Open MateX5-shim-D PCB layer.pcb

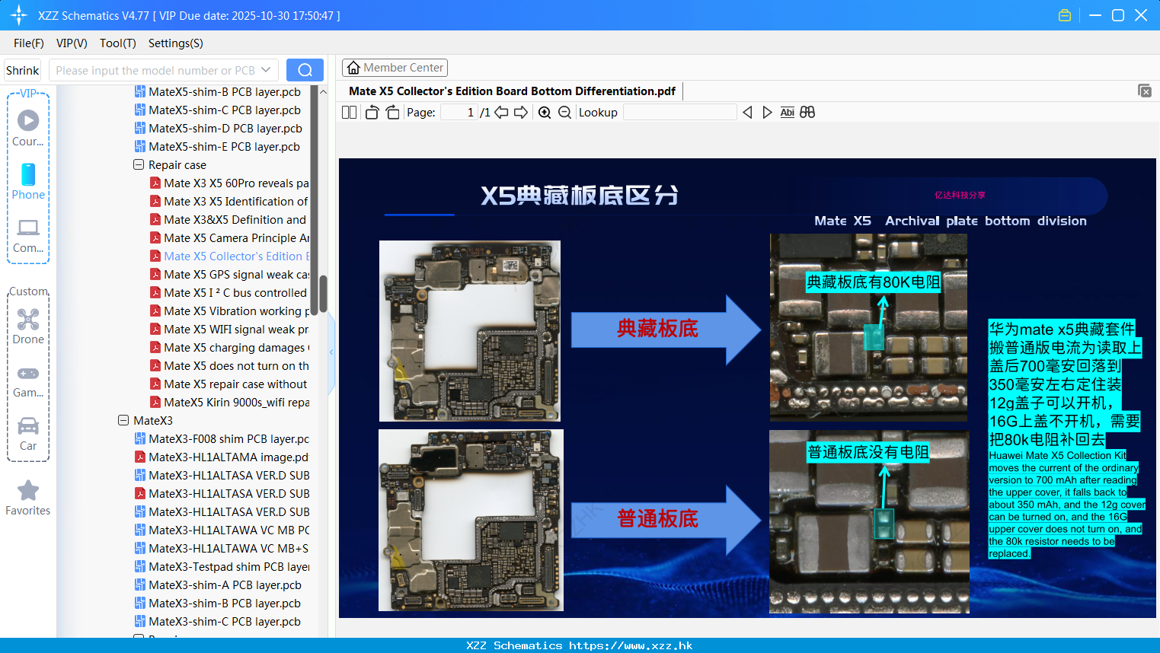[225, 128]
